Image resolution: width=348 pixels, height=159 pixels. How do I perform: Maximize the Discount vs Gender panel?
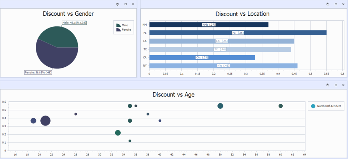[x=126, y=4]
